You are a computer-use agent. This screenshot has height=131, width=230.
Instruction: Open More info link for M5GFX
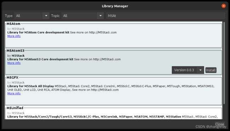[x=14, y=93]
